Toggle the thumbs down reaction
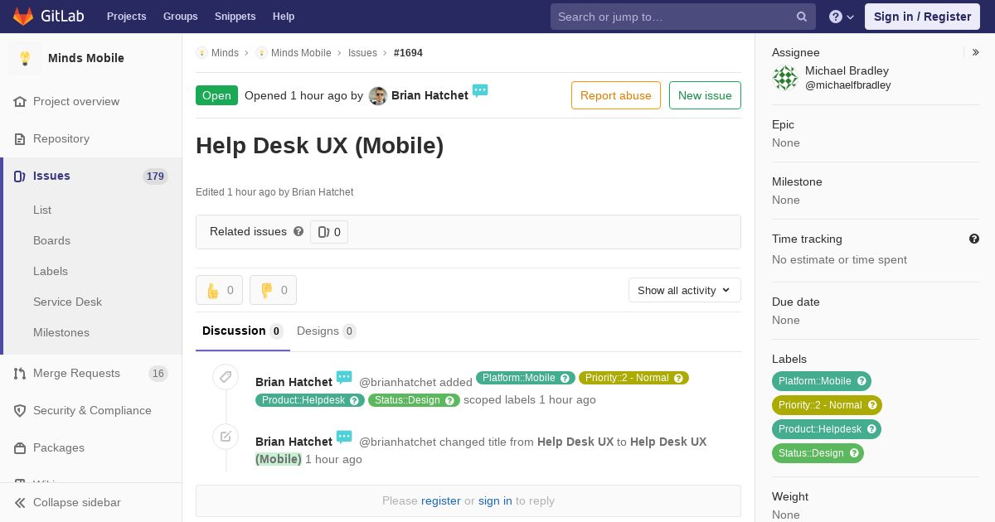 click(x=273, y=290)
